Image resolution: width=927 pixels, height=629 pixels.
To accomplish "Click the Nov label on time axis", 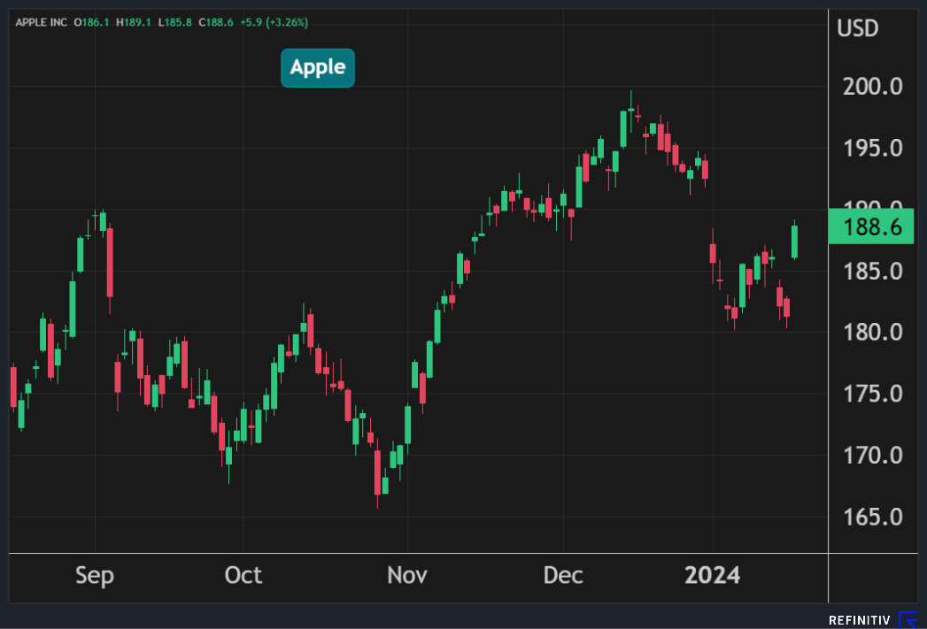I will 407,575.
